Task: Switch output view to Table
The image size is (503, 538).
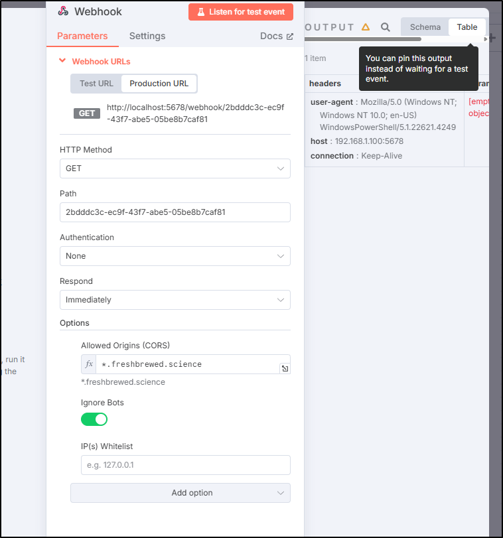Action: coord(467,27)
